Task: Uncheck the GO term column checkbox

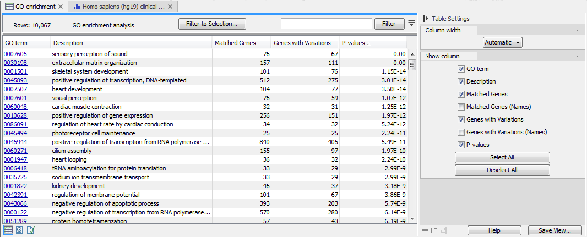Action: tap(461, 69)
